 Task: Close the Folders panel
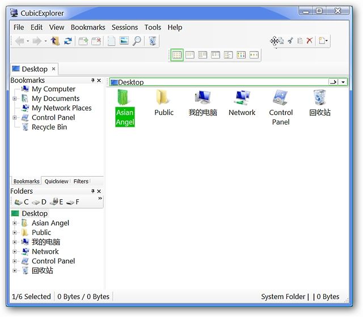99,191
